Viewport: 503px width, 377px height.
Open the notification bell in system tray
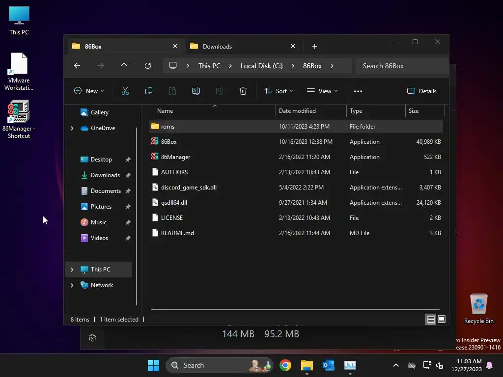(x=489, y=365)
